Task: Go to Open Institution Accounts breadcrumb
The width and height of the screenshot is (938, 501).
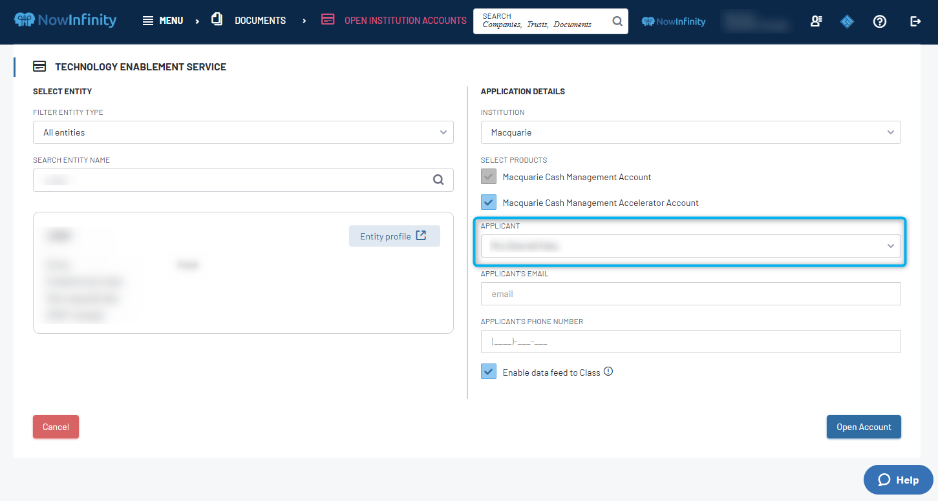Action: click(405, 21)
